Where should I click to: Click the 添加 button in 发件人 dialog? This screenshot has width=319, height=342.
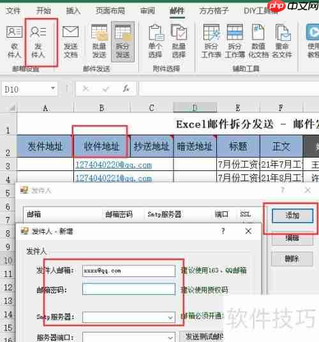(x=292, y=216)
